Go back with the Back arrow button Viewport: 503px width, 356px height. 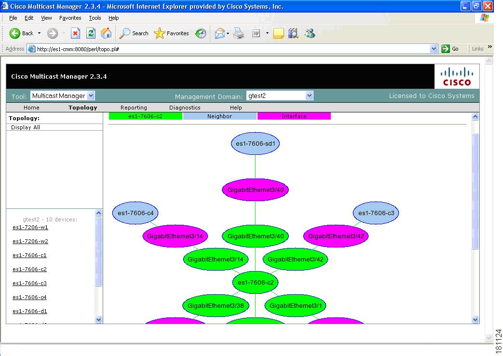pos(21,33)
